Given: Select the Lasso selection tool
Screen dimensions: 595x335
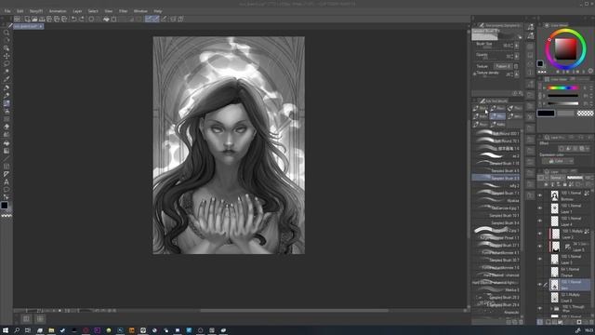Looking at the screenshot, I should [7, 64].
